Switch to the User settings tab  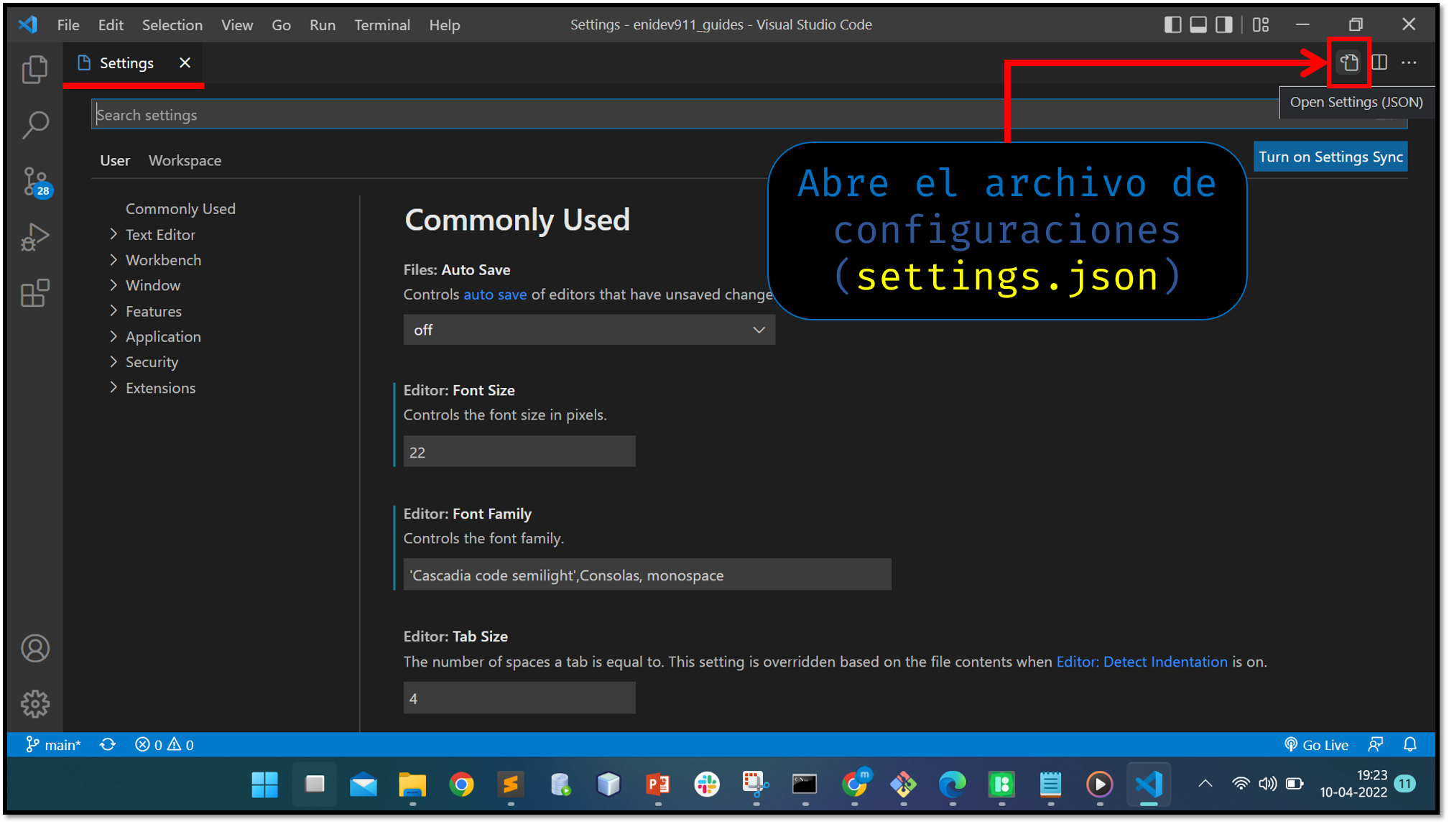115,160
